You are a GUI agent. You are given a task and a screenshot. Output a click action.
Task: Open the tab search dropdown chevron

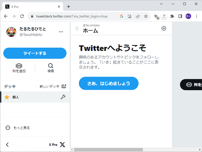pos(161,4)
